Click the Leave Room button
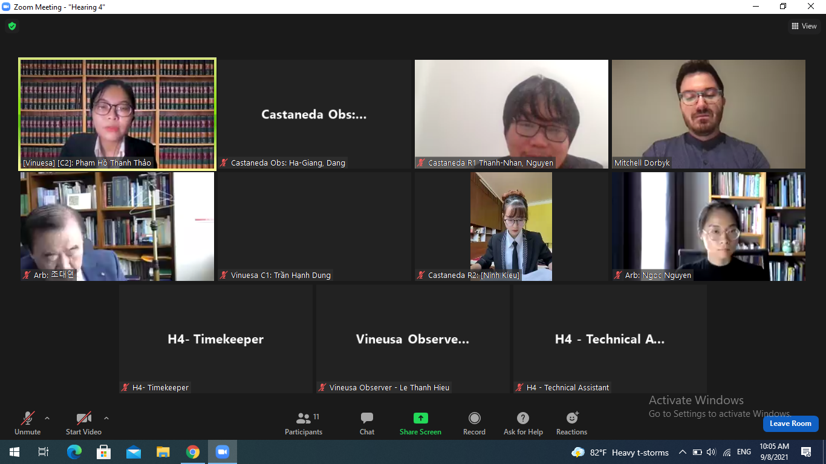This screenshot has width=826, height=464. click(790, 424)
